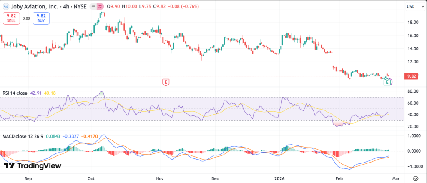Viewport: 427px width, 183px height.
Task: Click the red 9.82 current price label
Action: coord(410,76)
